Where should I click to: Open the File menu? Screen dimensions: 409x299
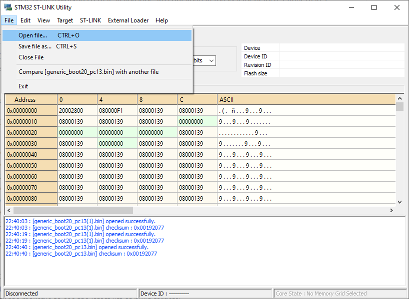pyautogui.click(x=9, y=20)
